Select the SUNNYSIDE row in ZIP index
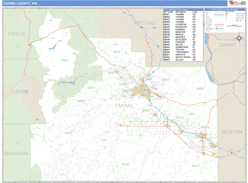The image size is (248, 183). 180,47
